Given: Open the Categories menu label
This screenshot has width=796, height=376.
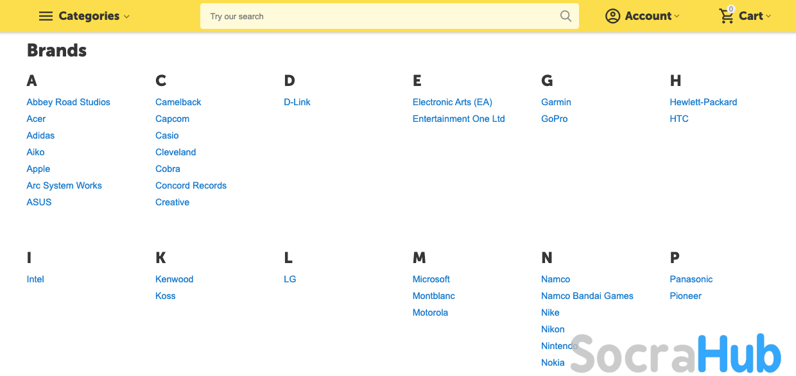Looking at the screenshot, I should 89,16.
